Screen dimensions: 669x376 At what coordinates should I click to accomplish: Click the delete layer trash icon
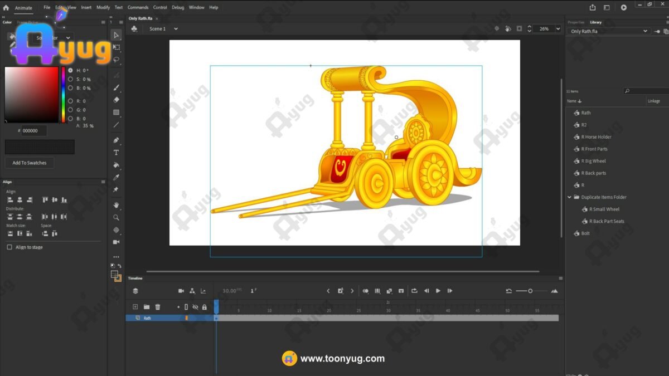coord(158,307)
